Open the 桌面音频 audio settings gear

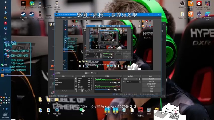coord(119,90)
